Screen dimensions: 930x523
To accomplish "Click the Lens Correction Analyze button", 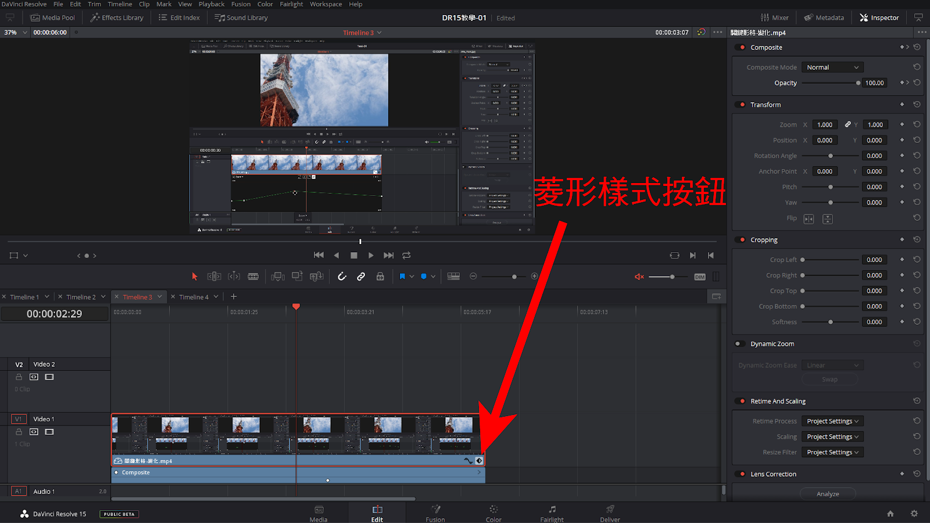I will [x=828, y=494].
